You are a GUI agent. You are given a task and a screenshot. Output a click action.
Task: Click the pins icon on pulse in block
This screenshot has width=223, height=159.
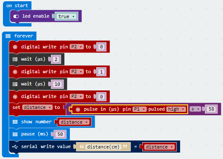click(x=78, y=109)
